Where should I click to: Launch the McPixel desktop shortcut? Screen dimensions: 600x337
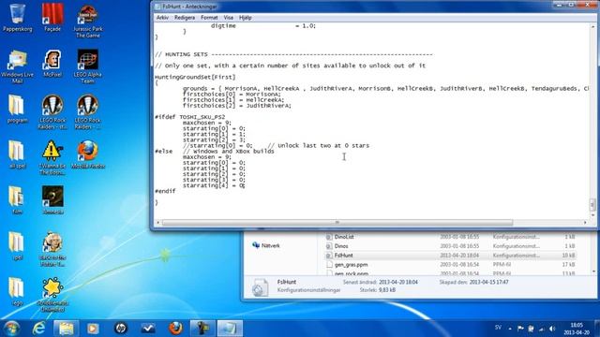coord(52,64)
